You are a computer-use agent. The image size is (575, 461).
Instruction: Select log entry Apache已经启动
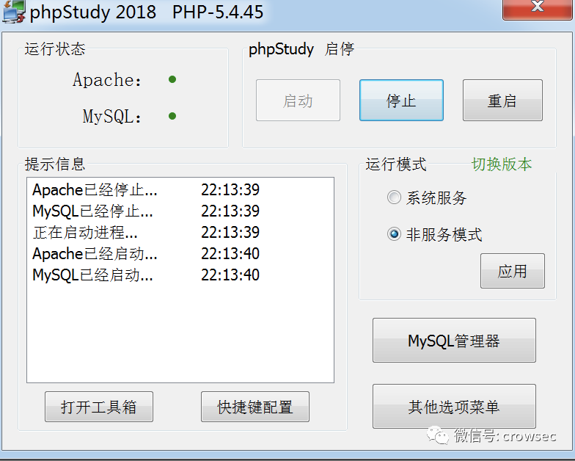point(180,254)
